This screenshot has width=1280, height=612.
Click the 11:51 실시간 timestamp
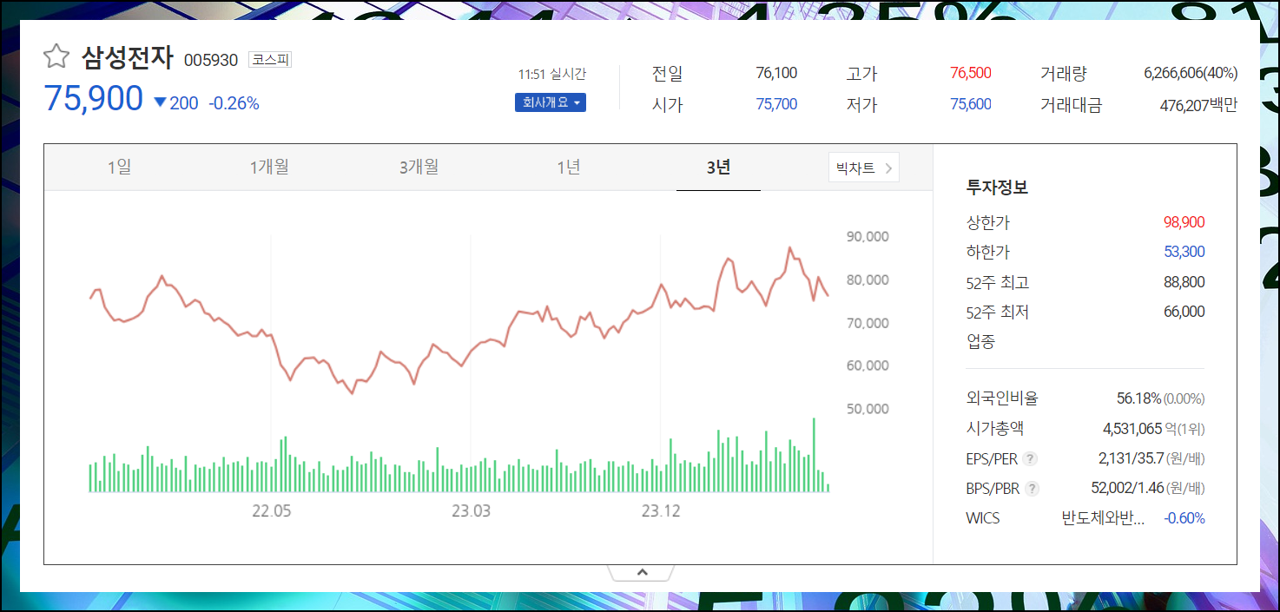[551, 75]
